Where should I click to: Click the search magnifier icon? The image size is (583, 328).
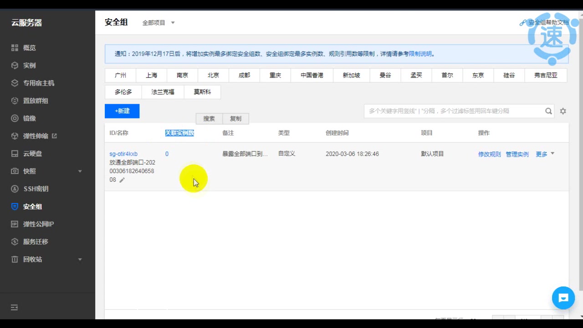pyautogui.click(x=548, y=111)
